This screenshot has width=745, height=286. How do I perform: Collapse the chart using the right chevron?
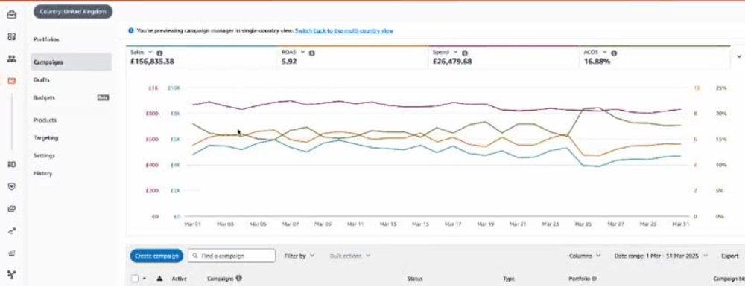(x=739, y=56)
